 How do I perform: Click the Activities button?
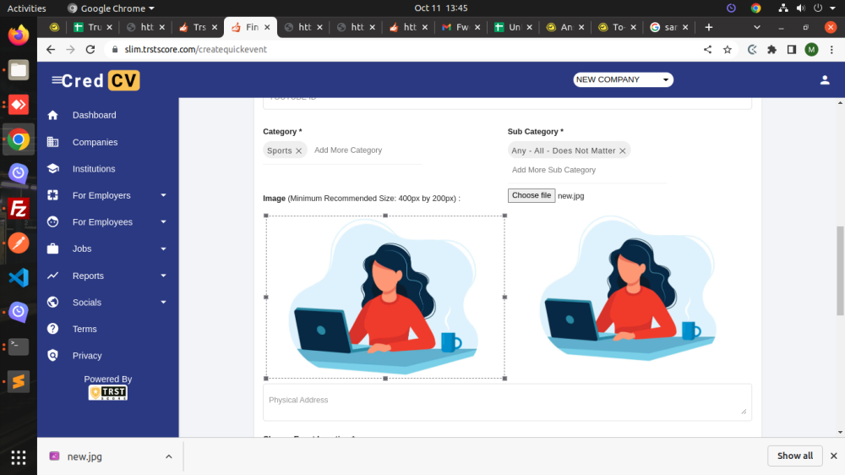pyautogui.click(x=26, y=8)
